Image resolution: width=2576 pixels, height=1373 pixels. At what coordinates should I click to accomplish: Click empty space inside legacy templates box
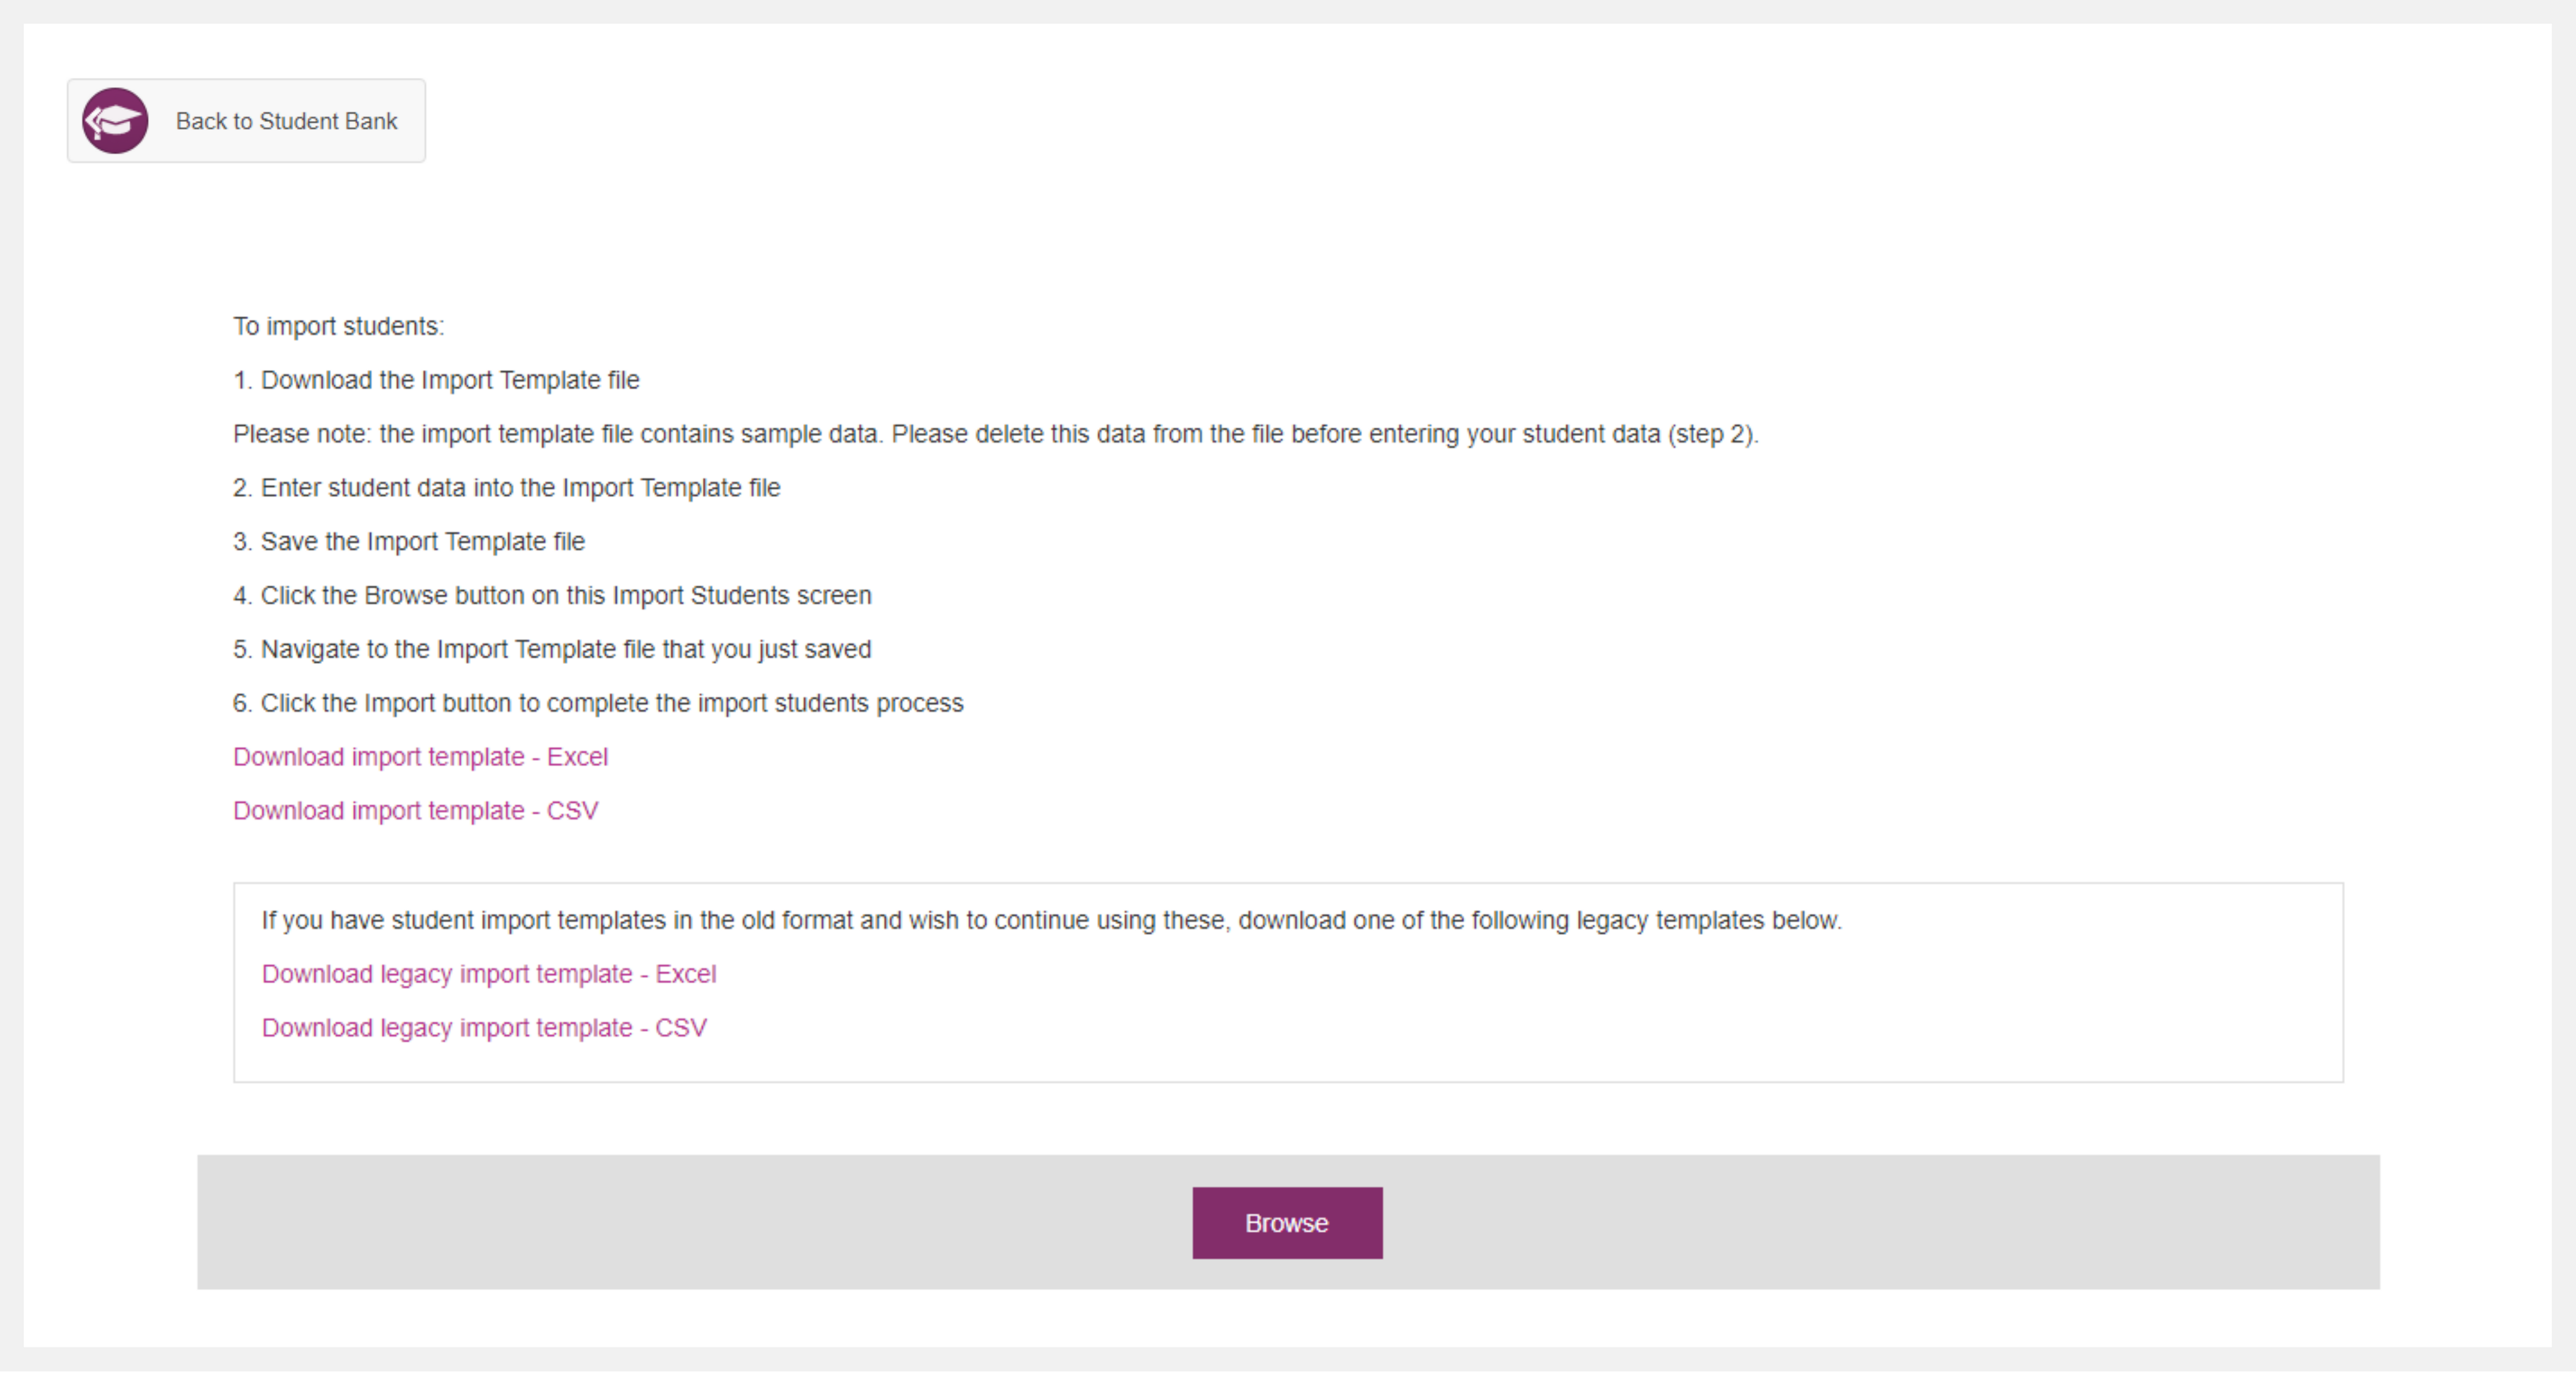tap(1500, 1009)
